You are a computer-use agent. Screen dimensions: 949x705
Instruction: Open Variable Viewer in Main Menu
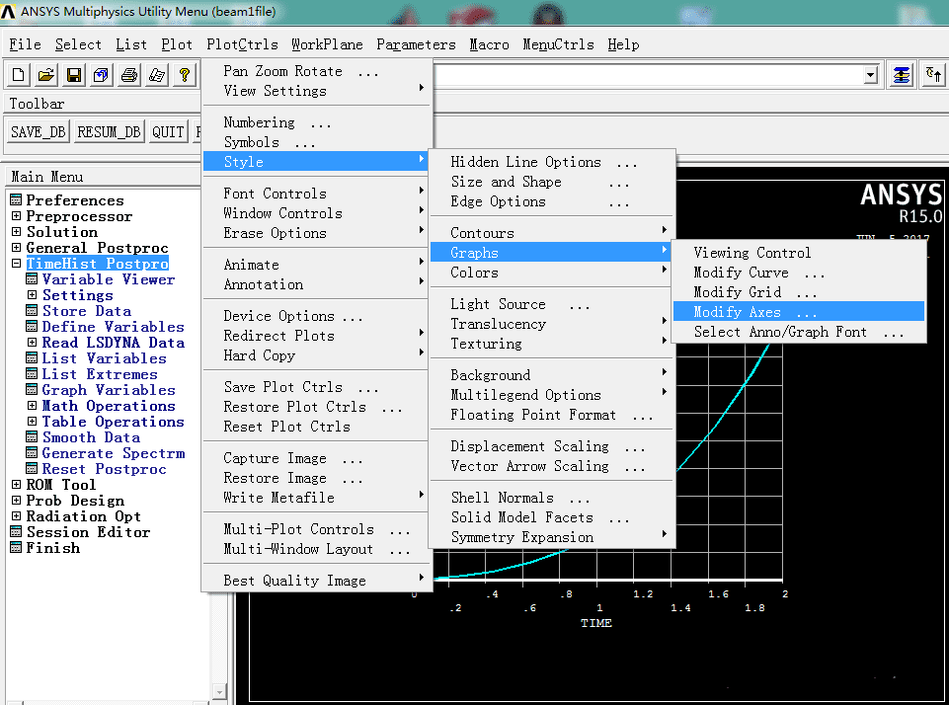(x=108, y=279)
